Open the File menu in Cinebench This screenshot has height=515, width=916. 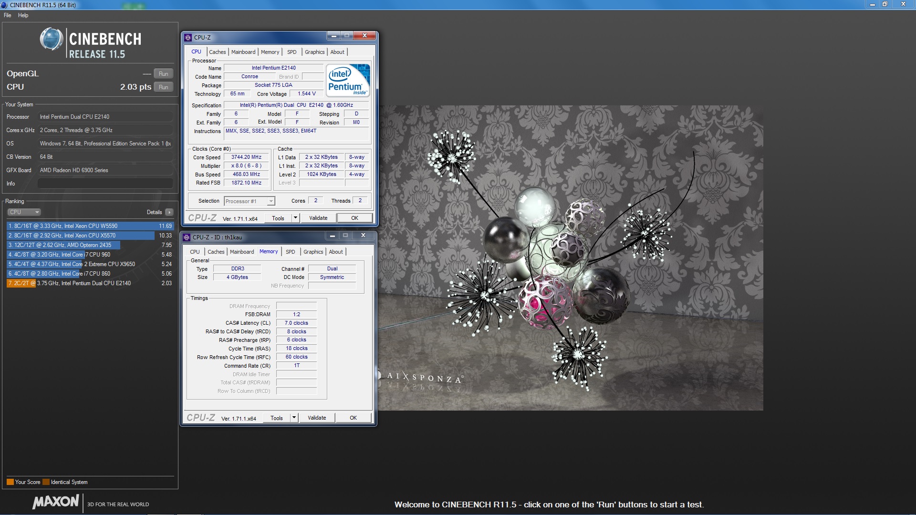tap(7, 15)
